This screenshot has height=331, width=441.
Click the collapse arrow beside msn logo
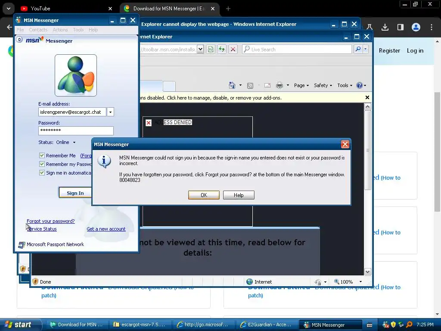point(19,39)
